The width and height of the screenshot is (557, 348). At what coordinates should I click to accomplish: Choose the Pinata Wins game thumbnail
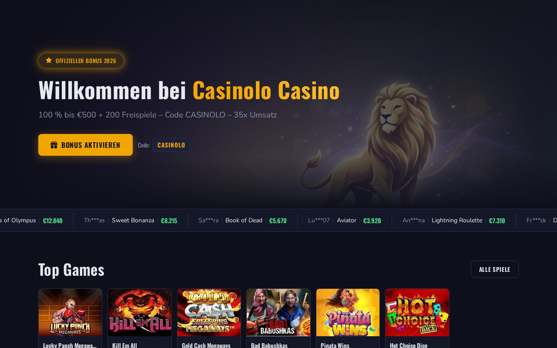click(348, 312)
